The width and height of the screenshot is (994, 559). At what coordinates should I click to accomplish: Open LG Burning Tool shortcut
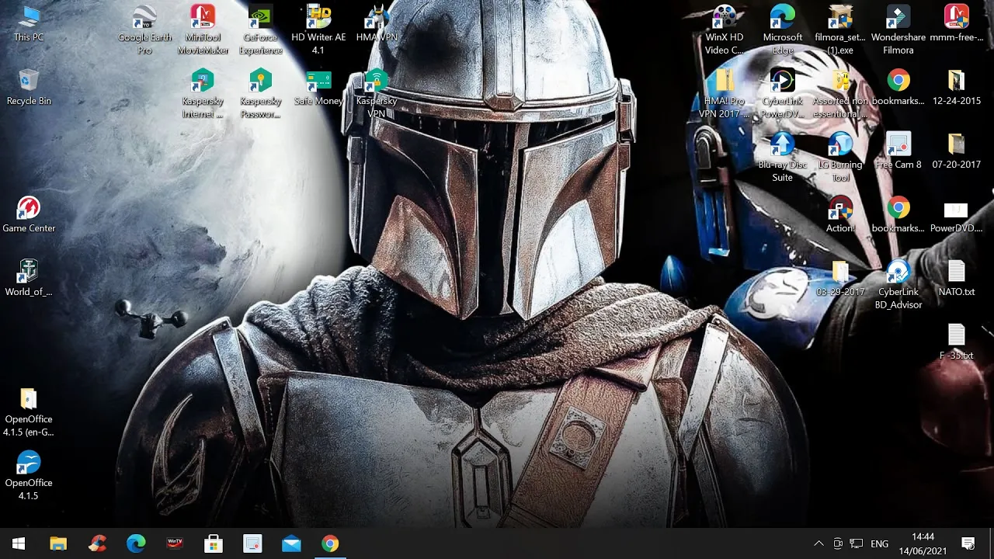coord(840,157)
